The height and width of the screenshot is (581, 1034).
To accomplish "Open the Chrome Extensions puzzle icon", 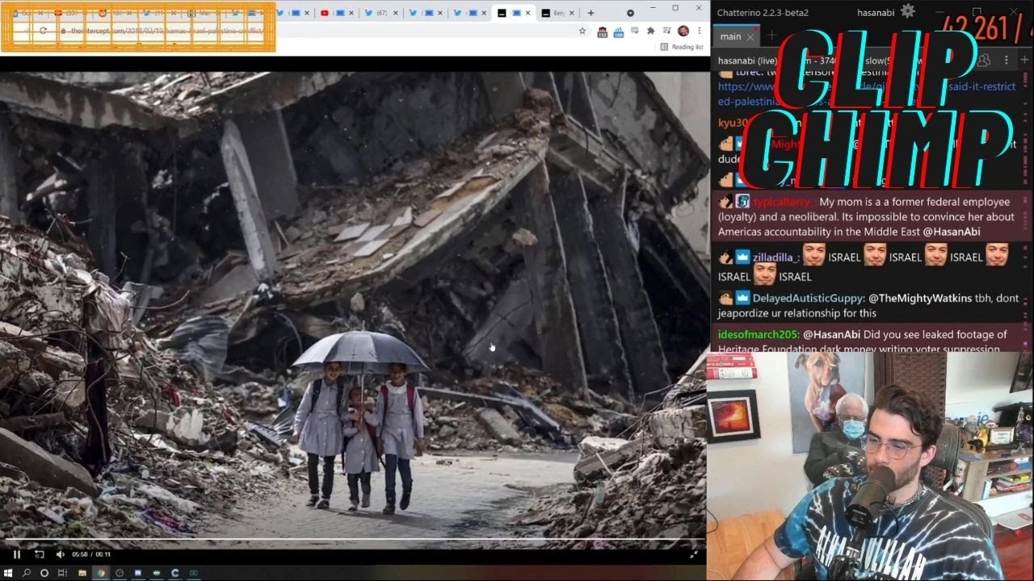I will pos(650,31).
